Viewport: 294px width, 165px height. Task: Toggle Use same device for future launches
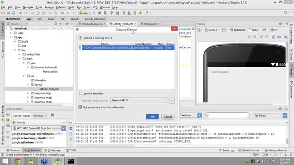point(80,107)
